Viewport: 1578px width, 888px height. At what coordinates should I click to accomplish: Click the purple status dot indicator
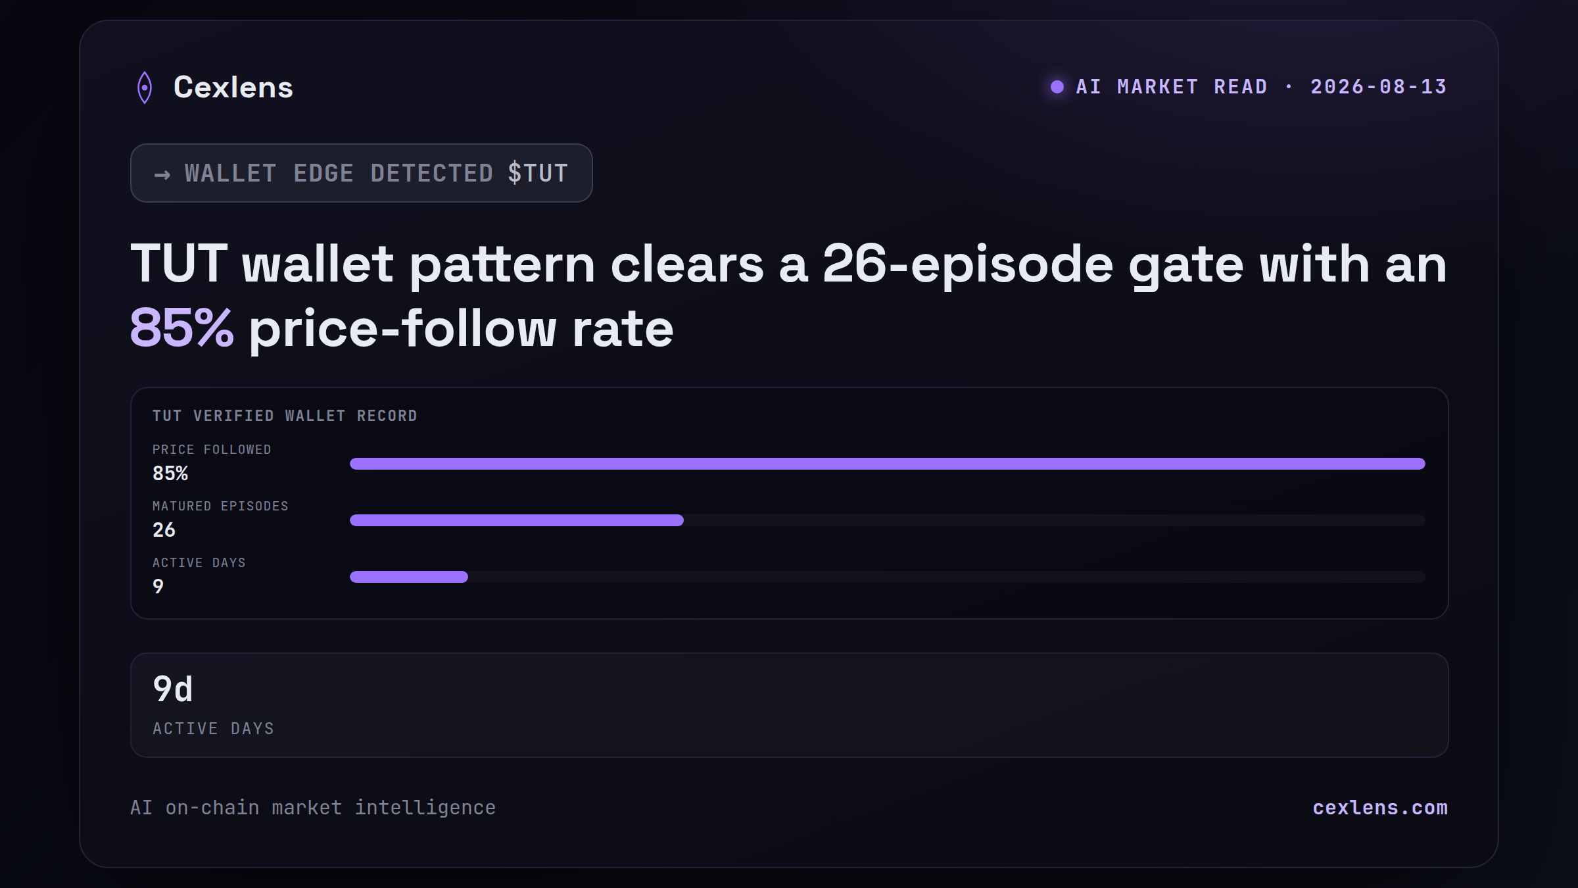[1057, 87]
